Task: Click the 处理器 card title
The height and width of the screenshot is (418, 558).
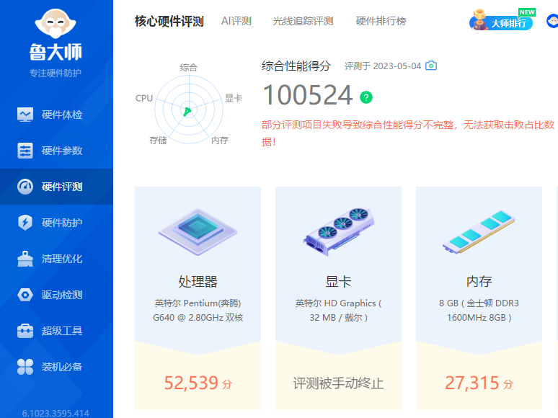Action: point(198,281)
